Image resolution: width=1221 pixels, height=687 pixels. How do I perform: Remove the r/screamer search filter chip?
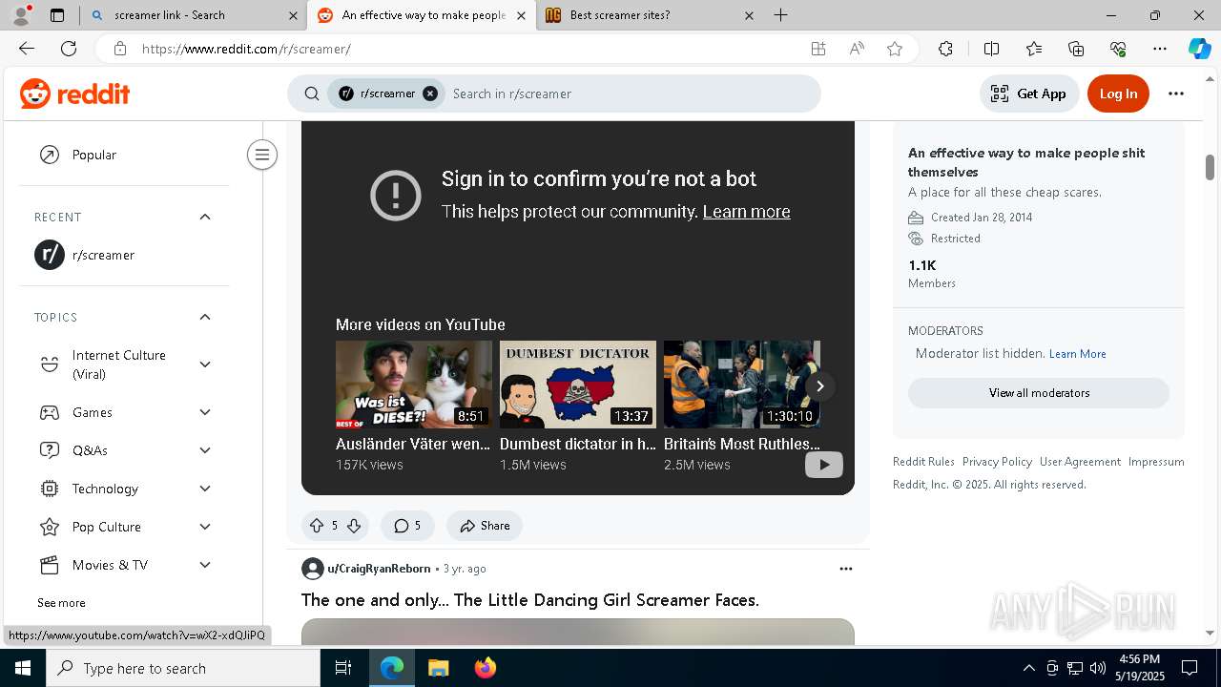[430, 94]
